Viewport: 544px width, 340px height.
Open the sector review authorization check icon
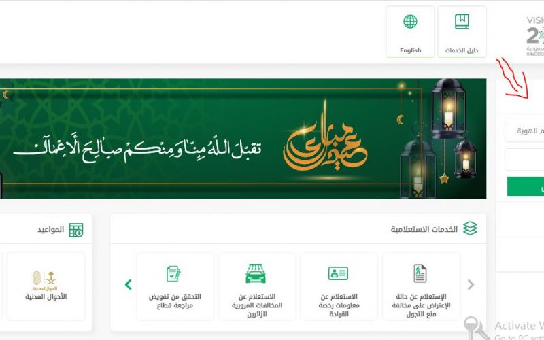(x=173, y=274)
